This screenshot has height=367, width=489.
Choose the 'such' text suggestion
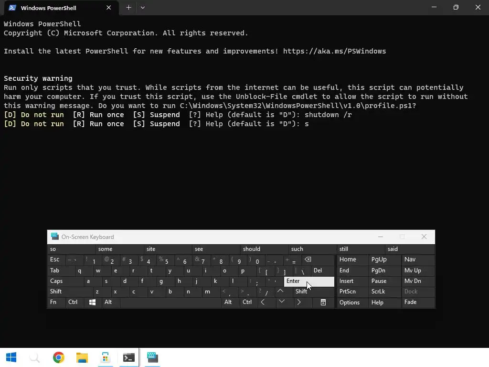coord(312,249)
